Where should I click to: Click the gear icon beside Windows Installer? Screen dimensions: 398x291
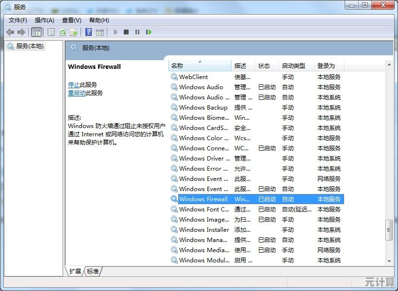tap(174, 229)
